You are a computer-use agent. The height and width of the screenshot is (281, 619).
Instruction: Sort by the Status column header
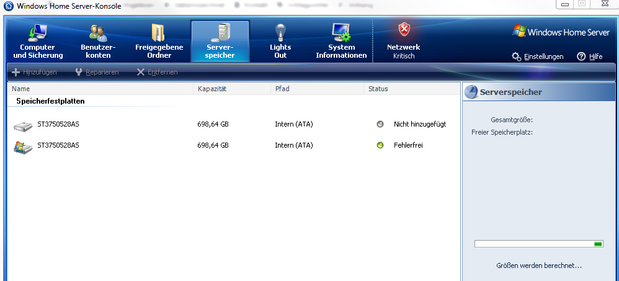pyautogui.click(x=412, y=89)
